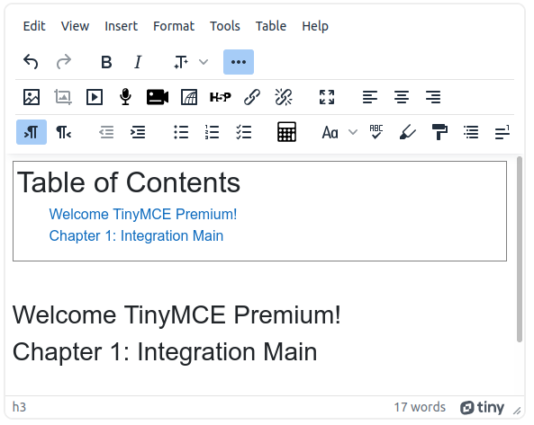Click the Undo arrow icon

(x=31, y=62)
